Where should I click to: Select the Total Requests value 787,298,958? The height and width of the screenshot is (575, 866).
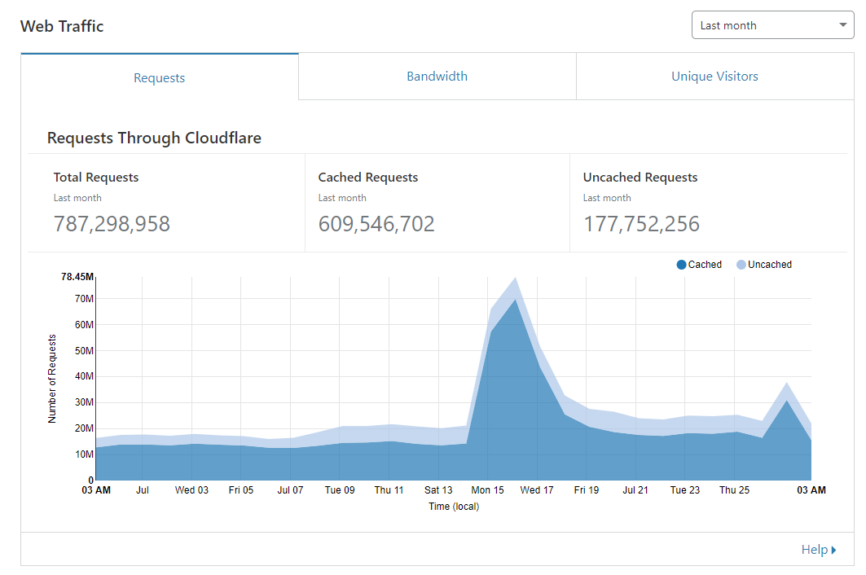pyautogui.click(x=112, y=224)
